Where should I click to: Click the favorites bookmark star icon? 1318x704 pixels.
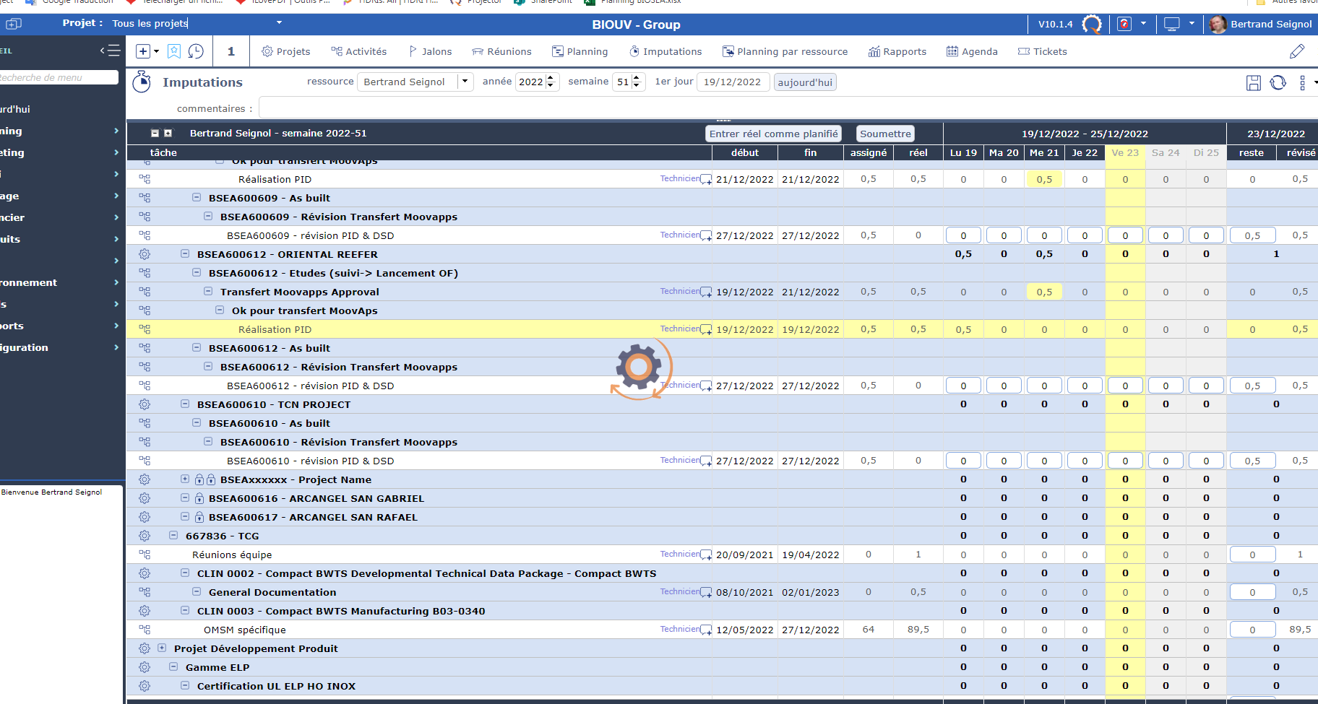(174, 51)
